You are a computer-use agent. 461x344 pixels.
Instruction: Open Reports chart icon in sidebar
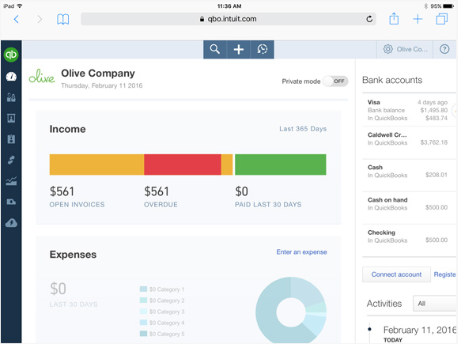coord(11,181)
